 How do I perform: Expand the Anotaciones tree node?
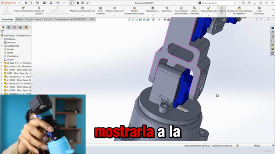tap(2, 46)
